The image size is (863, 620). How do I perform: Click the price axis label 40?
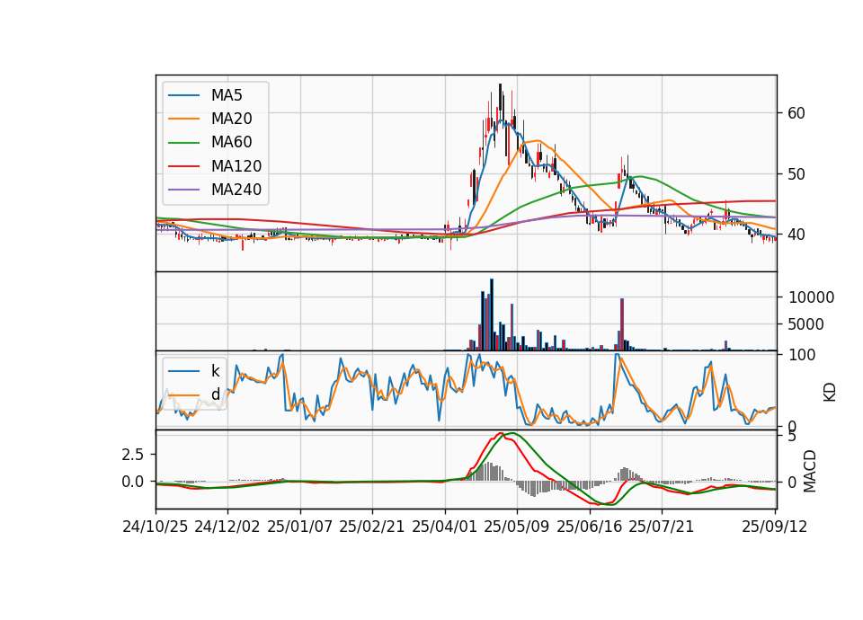pyautogui.click(x=796, y=235)
